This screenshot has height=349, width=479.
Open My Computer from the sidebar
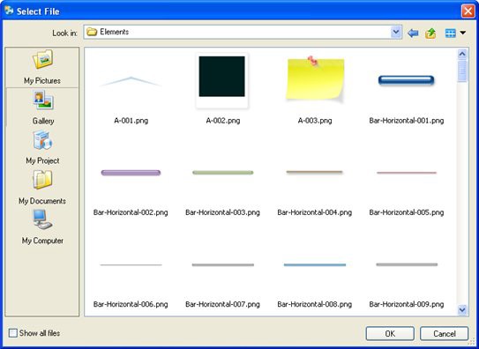click(42, 227)
